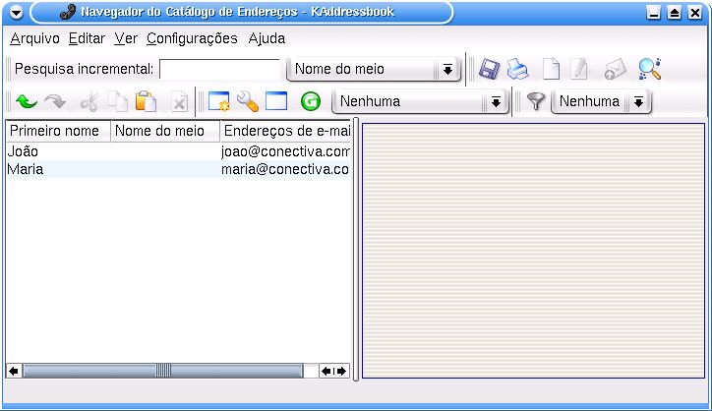The image size is (712, 411).
Task: Click the horizontal scrollbar thumb
Action: click(163, 371)
